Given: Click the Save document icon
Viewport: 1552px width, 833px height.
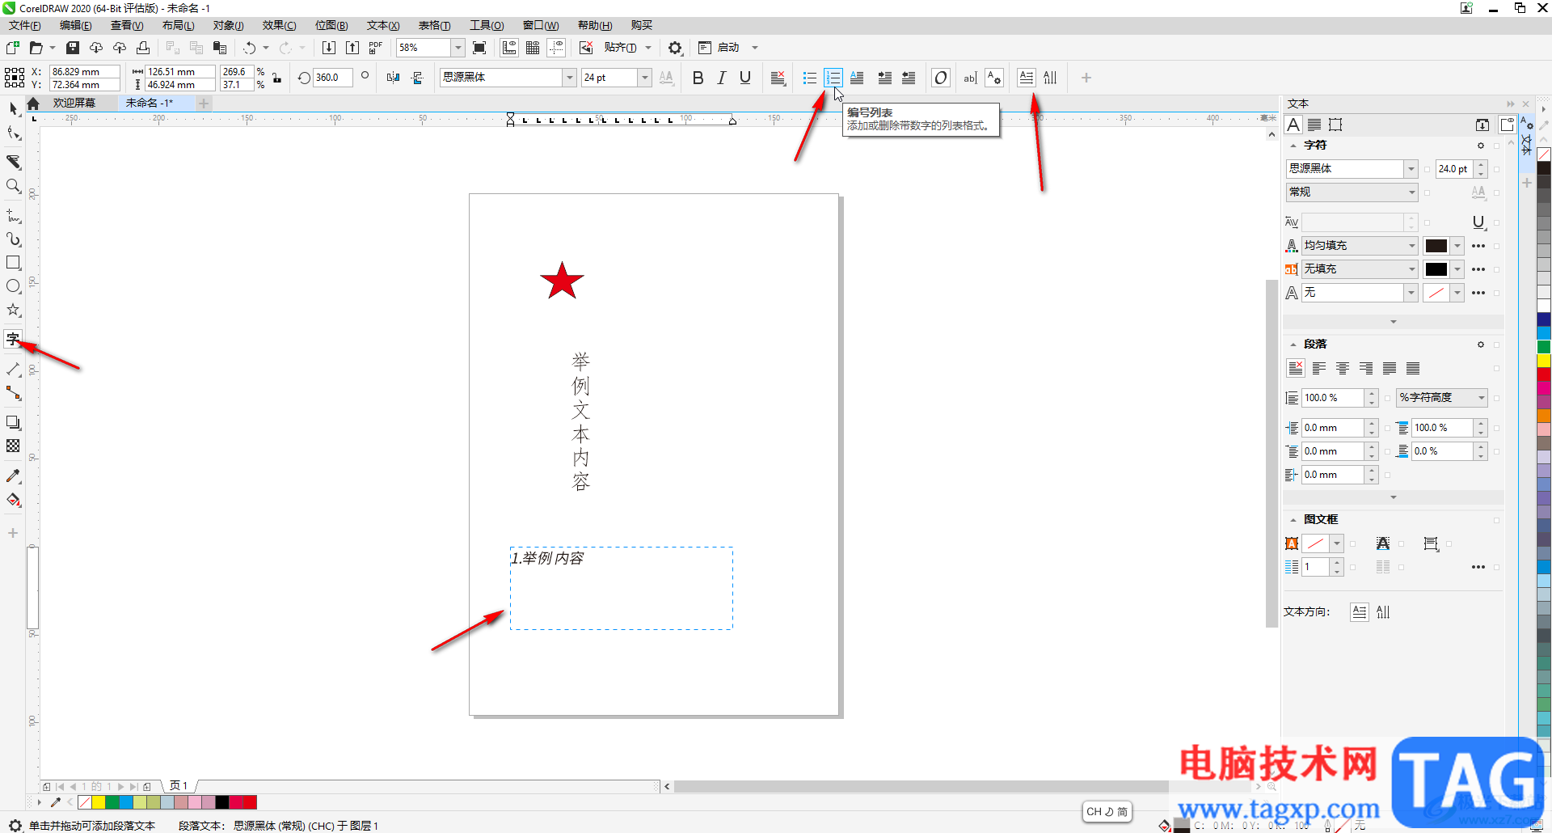Looking at the screenshot, I should tap(73, 48).
